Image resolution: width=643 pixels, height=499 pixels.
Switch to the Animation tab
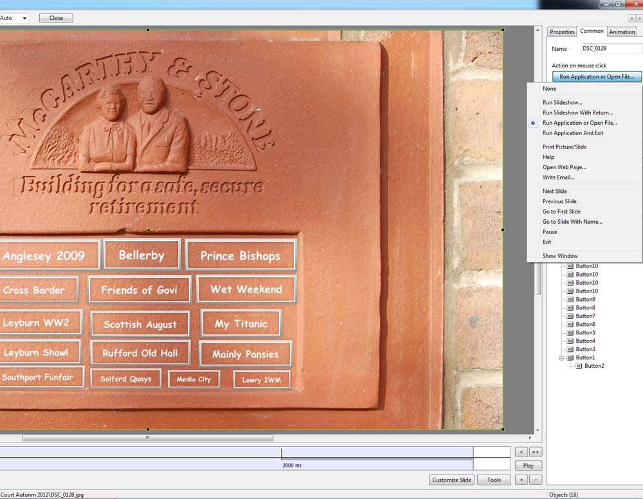click(x=622, y=32)
